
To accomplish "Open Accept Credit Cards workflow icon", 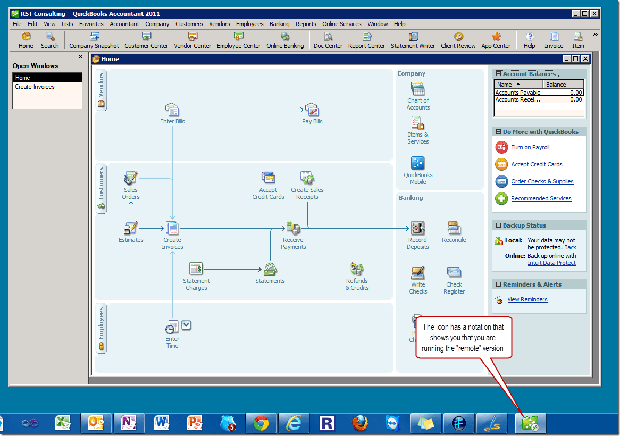I will point(268,178).
